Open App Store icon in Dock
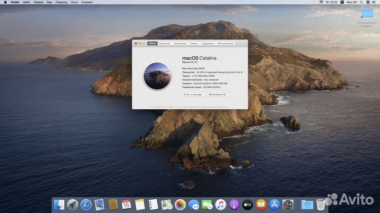Screen dimensions: 380x213 tap(274, 205)
